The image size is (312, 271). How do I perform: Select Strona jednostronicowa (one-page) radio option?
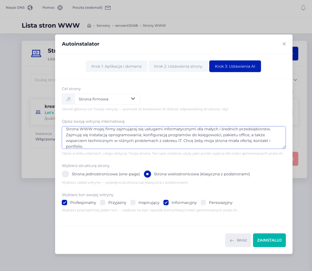pos(66,174)
